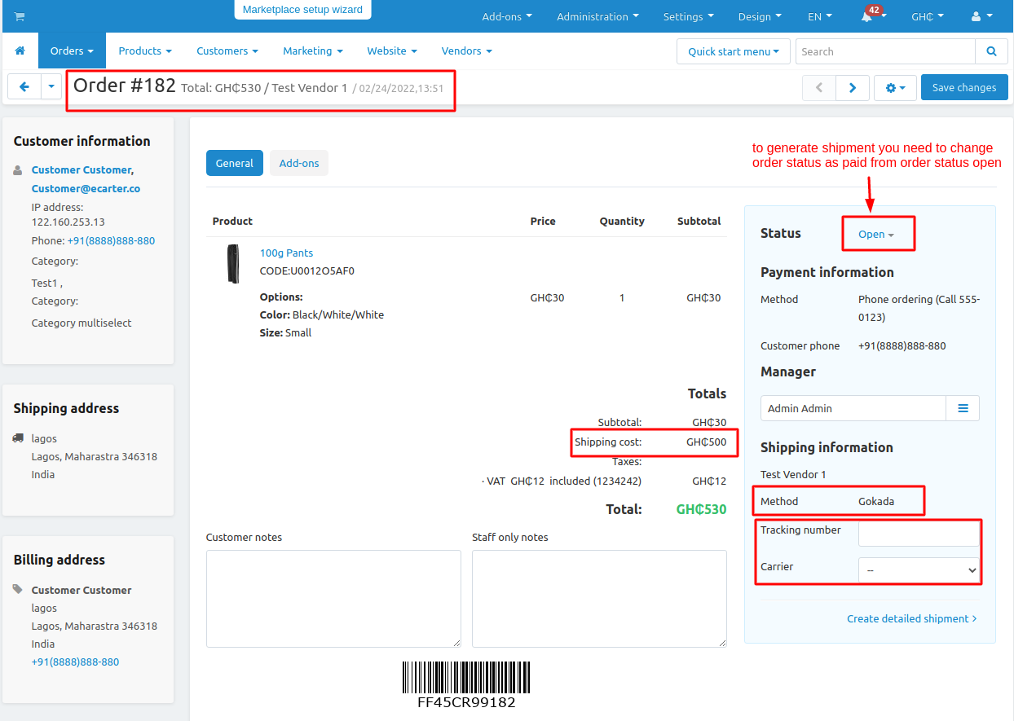Click the Staff only notes text area
The width and height of the screenshot is (1014, 721).
click(x=599, y=599)
